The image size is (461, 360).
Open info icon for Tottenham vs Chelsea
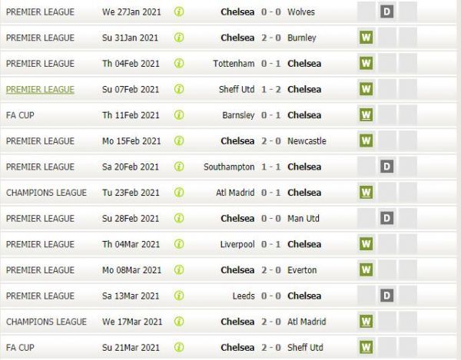[x=179, y=64]
